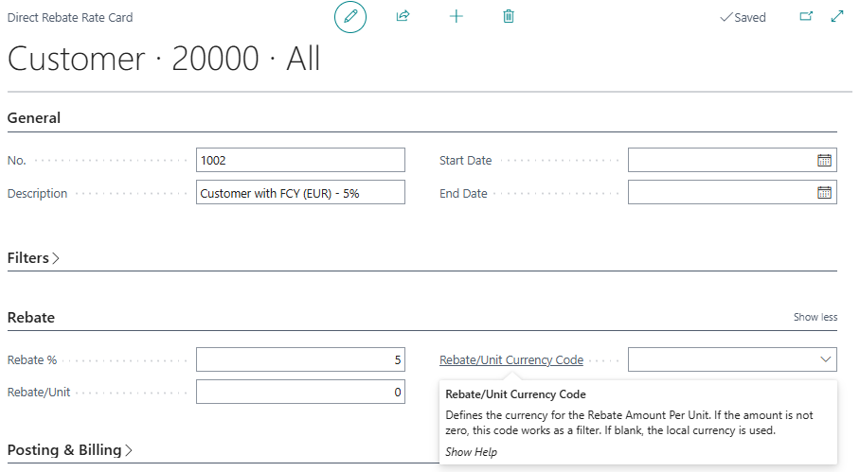Click Show less in Rebate section

[x=815, y=317]
